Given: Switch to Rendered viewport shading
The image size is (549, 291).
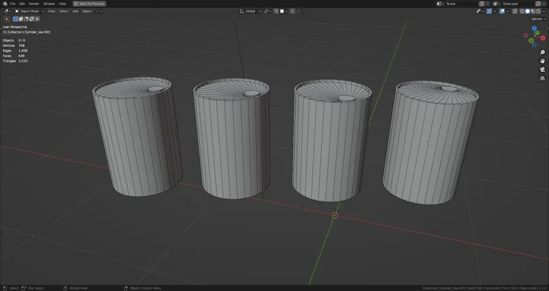Looking at the screenshot, I should [538, 11].
